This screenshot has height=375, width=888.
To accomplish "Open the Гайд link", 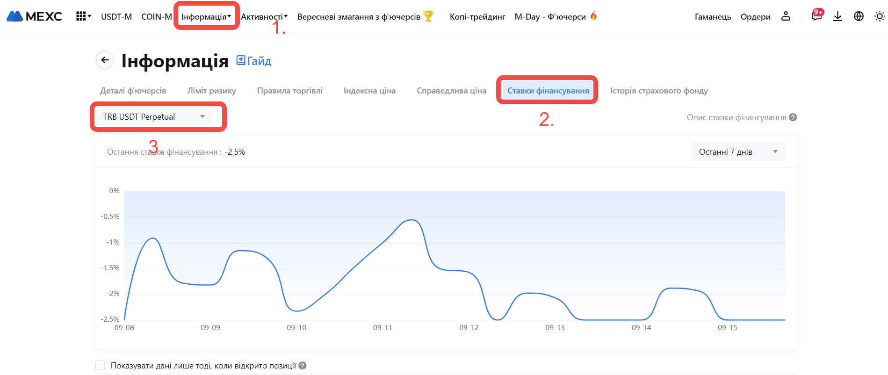I will tap(254, 61).
